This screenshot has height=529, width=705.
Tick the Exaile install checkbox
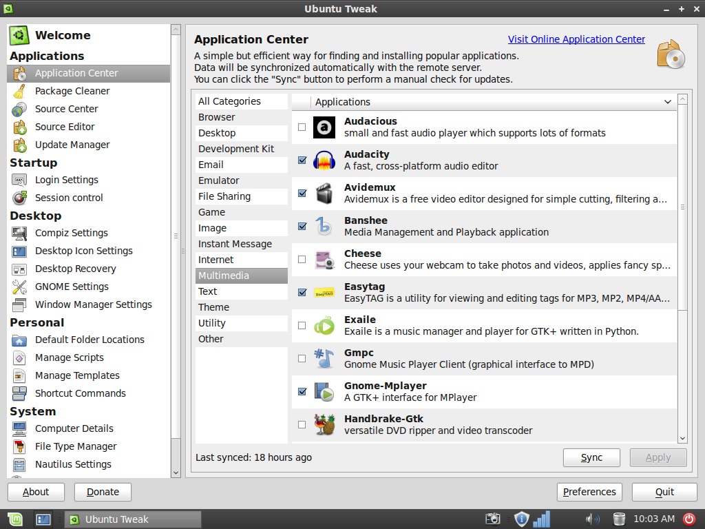(x=302, y=325)
